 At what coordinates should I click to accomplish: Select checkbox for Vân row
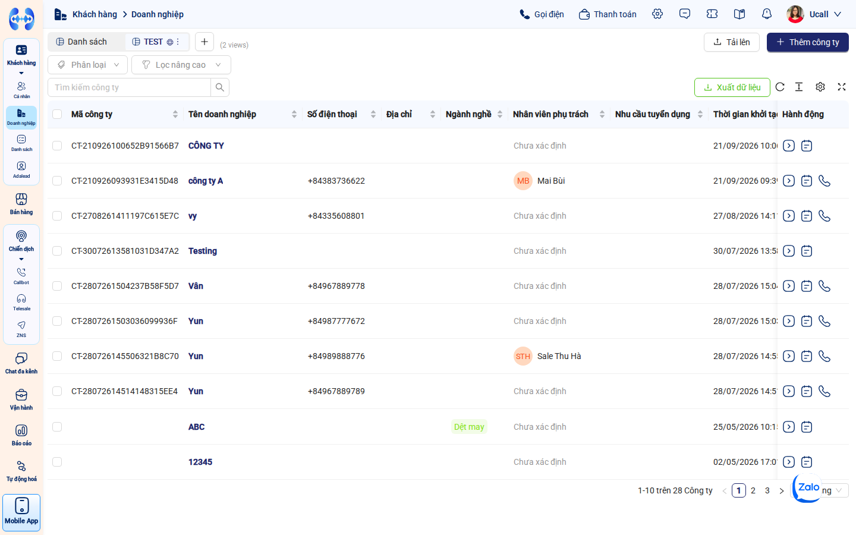click(x=57, y=286)
